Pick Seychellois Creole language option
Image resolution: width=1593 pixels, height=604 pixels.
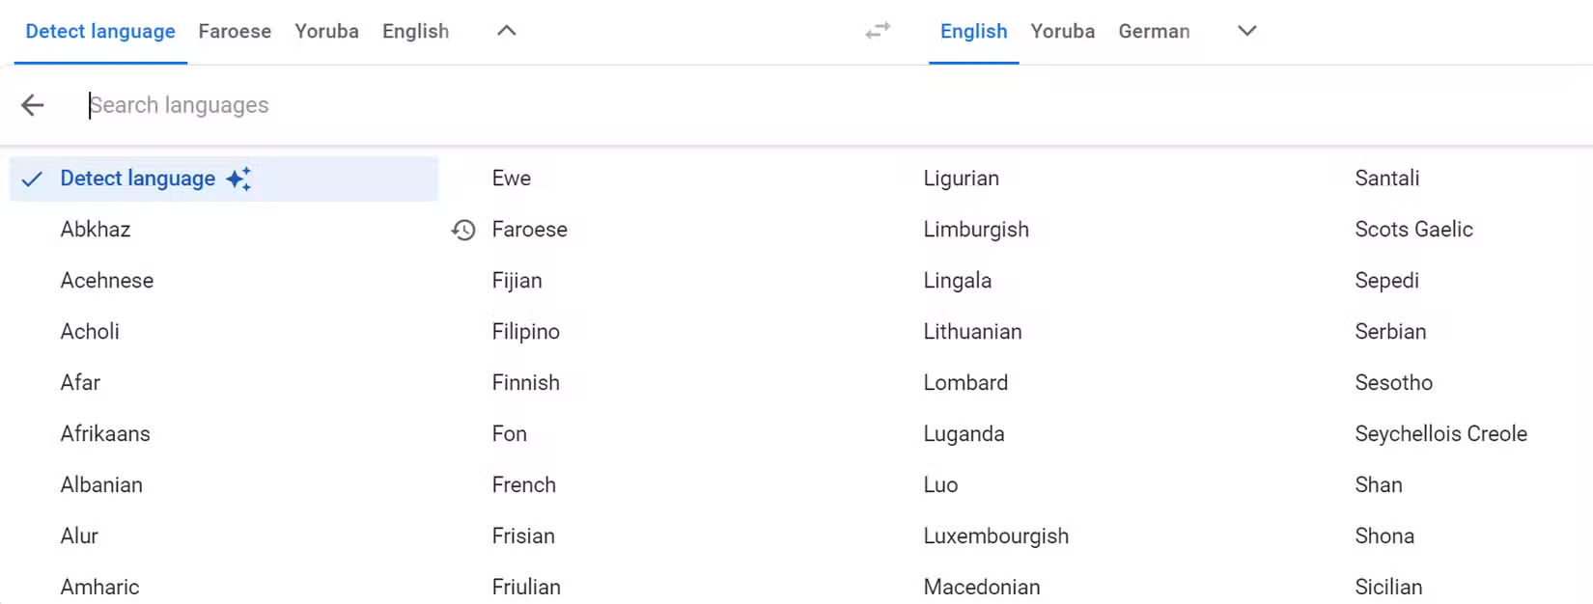click(x=1440, y=434)
